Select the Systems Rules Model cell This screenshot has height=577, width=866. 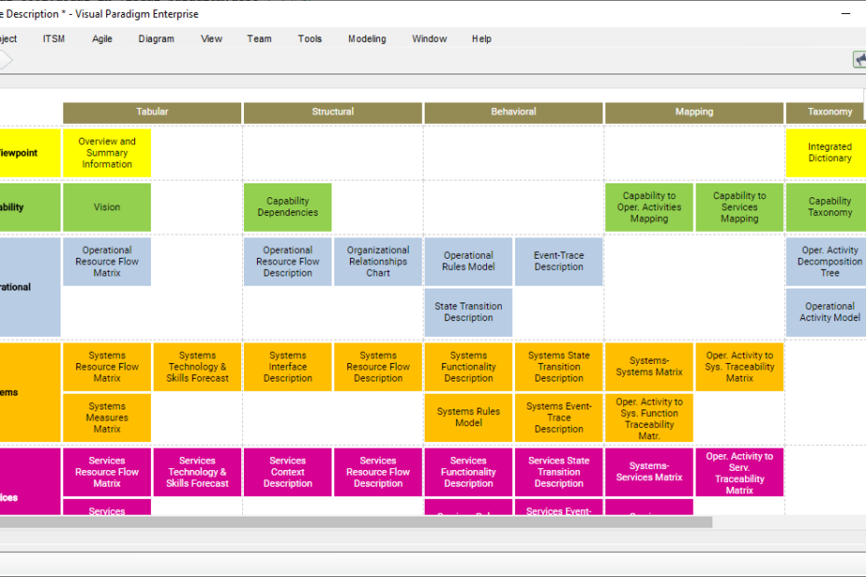468,417
